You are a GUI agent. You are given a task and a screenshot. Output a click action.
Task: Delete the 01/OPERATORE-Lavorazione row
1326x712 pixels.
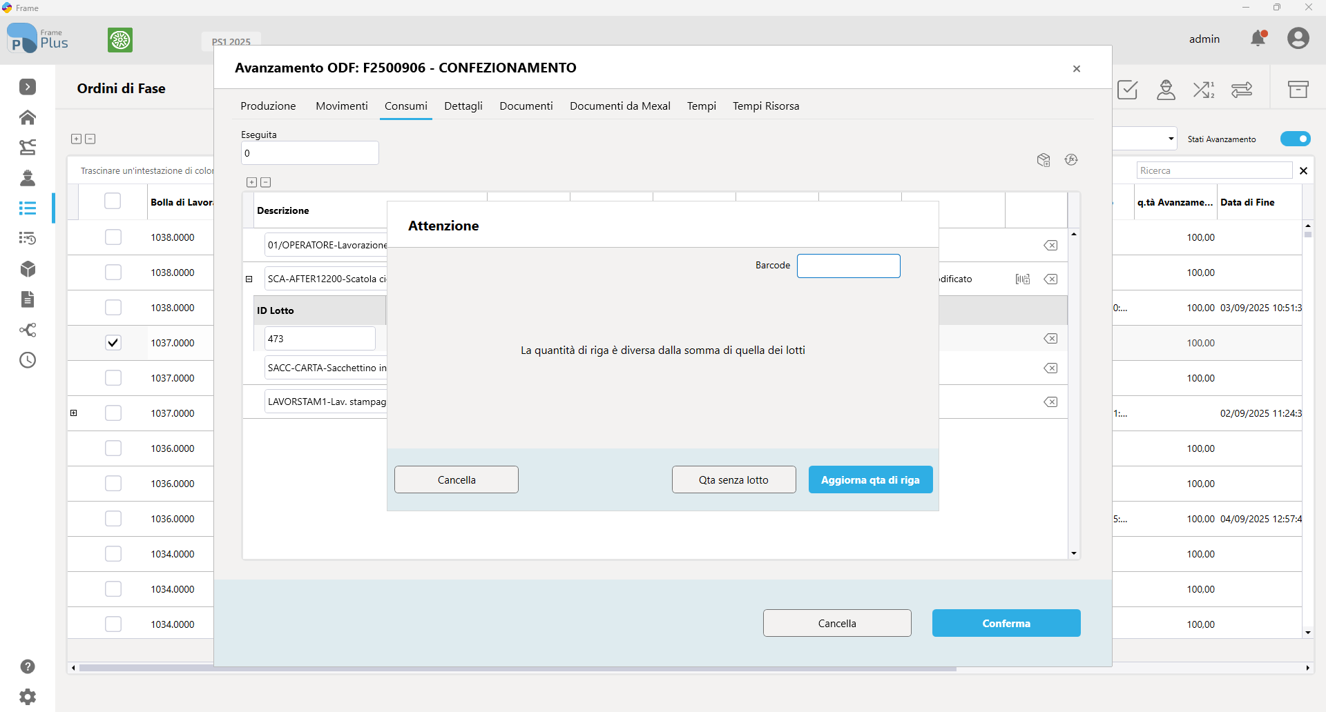tap(1050, 246)
